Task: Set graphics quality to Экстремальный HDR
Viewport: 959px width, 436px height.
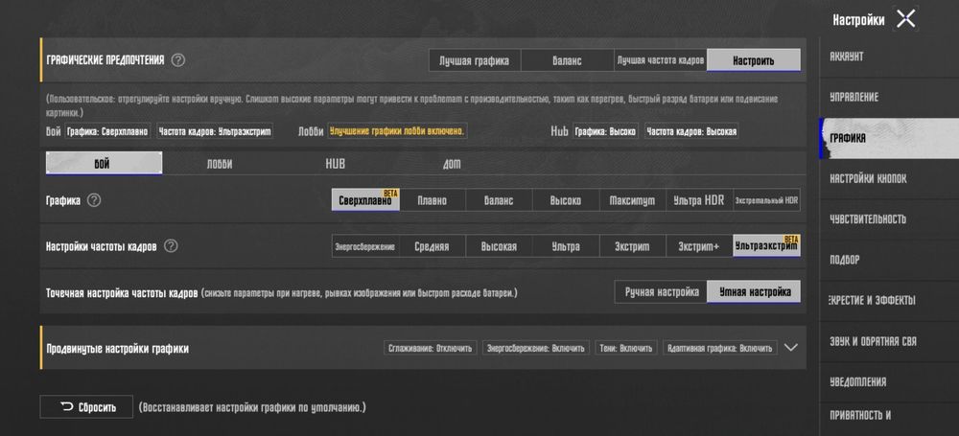Action: tap(766, 200)
